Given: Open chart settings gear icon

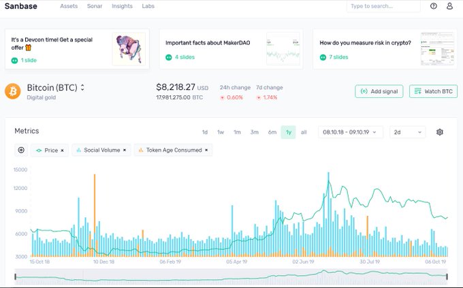Looking at the screenshot, I should (440, 132).
